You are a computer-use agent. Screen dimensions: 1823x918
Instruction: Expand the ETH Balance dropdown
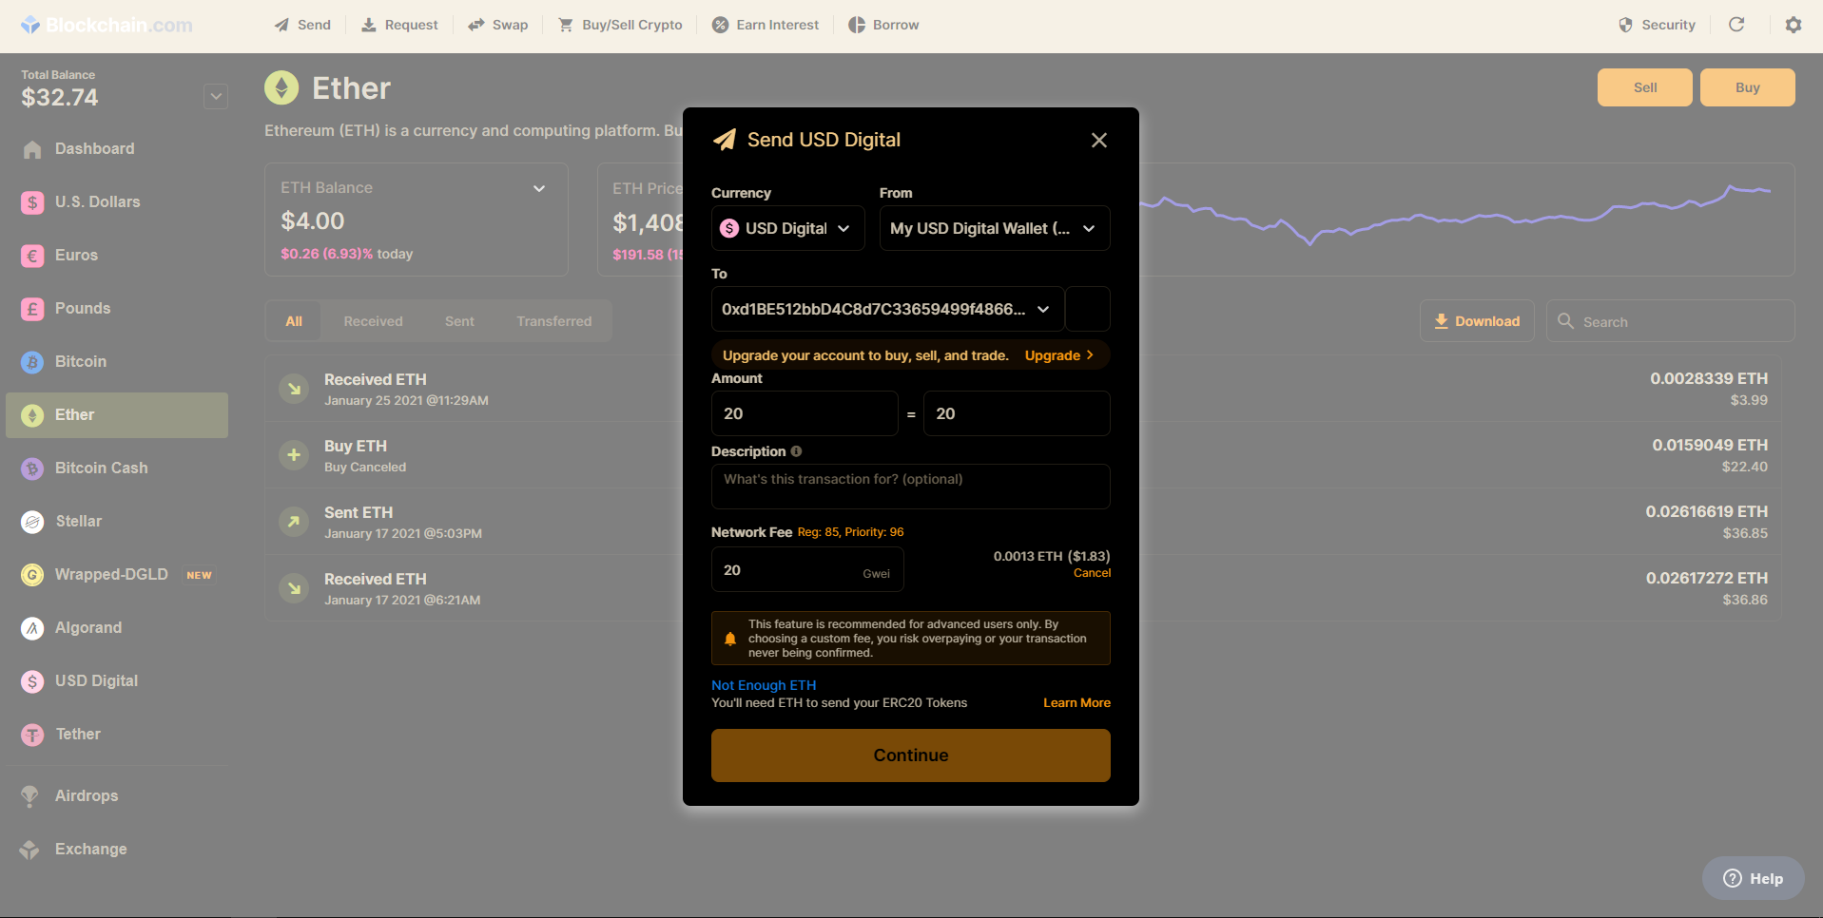coord(539,188)
